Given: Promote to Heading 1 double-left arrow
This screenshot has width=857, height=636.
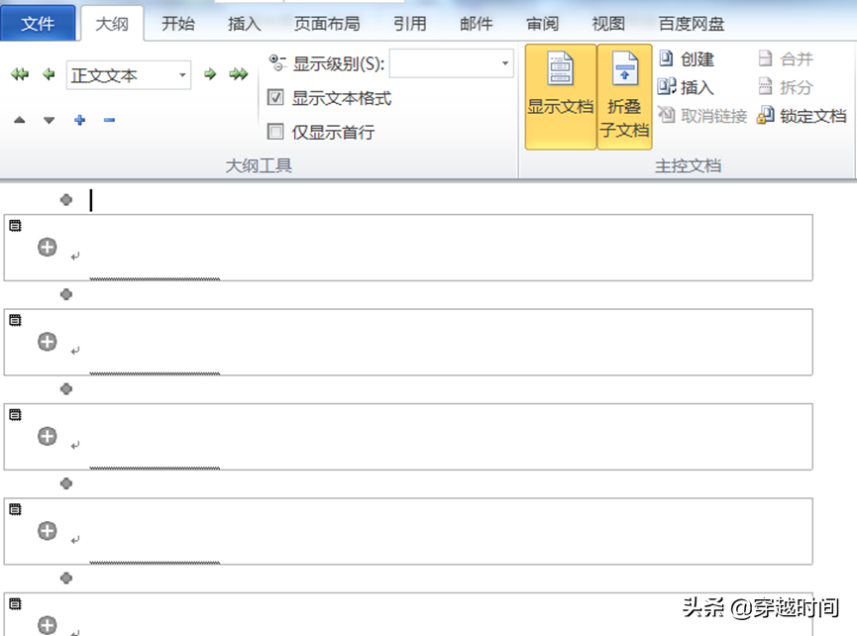Looking at the screenshot, I should tap(20, 73).
